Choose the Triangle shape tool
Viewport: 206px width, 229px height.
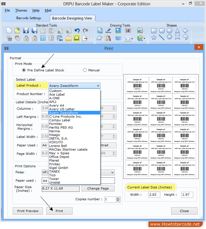point(177,31)
